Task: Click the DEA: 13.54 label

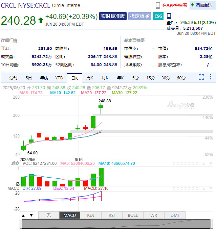Action: (x=64, y=188)
